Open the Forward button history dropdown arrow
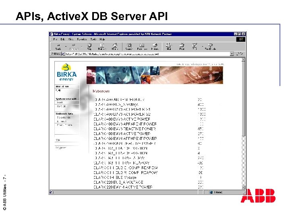 point(81,46)
